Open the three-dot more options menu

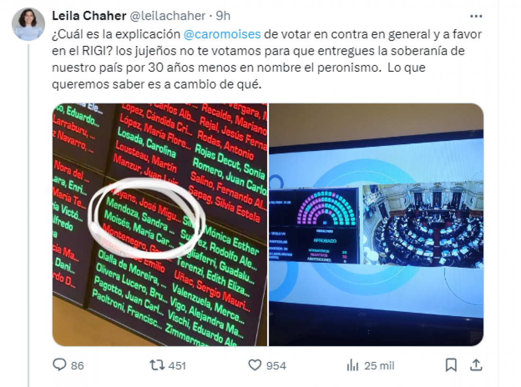pyautogui.click(x=476, y=16)
